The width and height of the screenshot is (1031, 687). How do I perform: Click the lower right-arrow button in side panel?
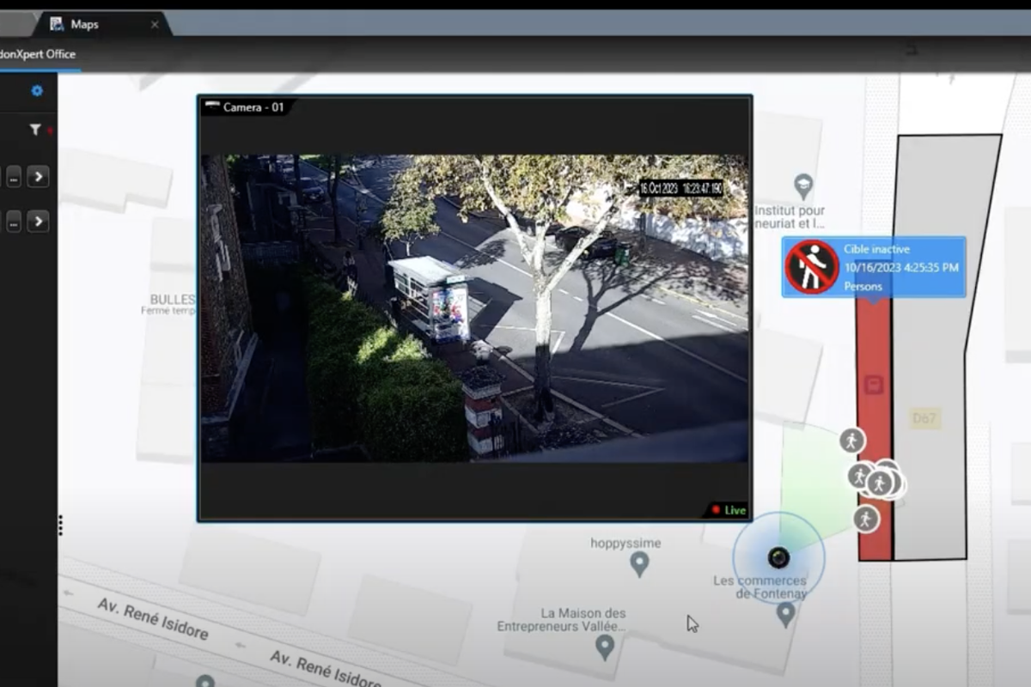point(38,222)
